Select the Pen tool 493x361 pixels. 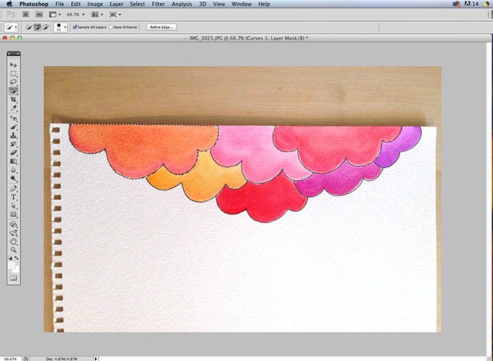point(13,189)
